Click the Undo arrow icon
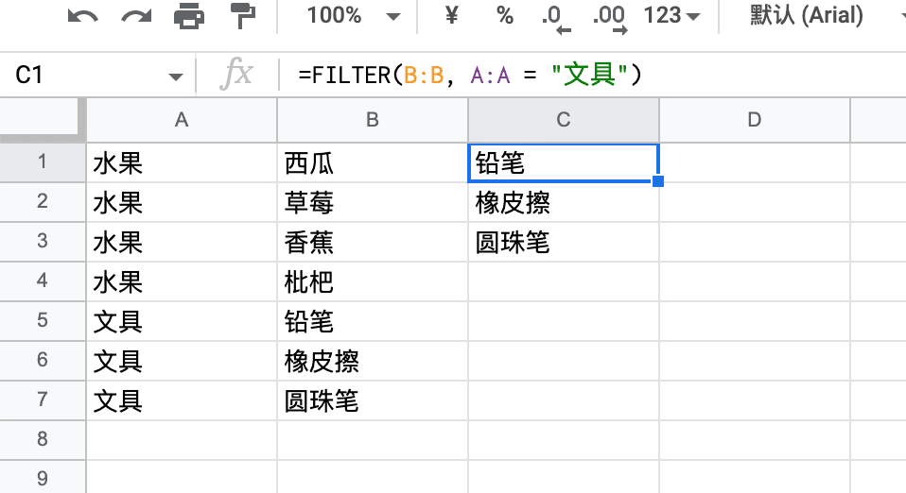Viewport: 906px width, 493px height. (82, 16)
